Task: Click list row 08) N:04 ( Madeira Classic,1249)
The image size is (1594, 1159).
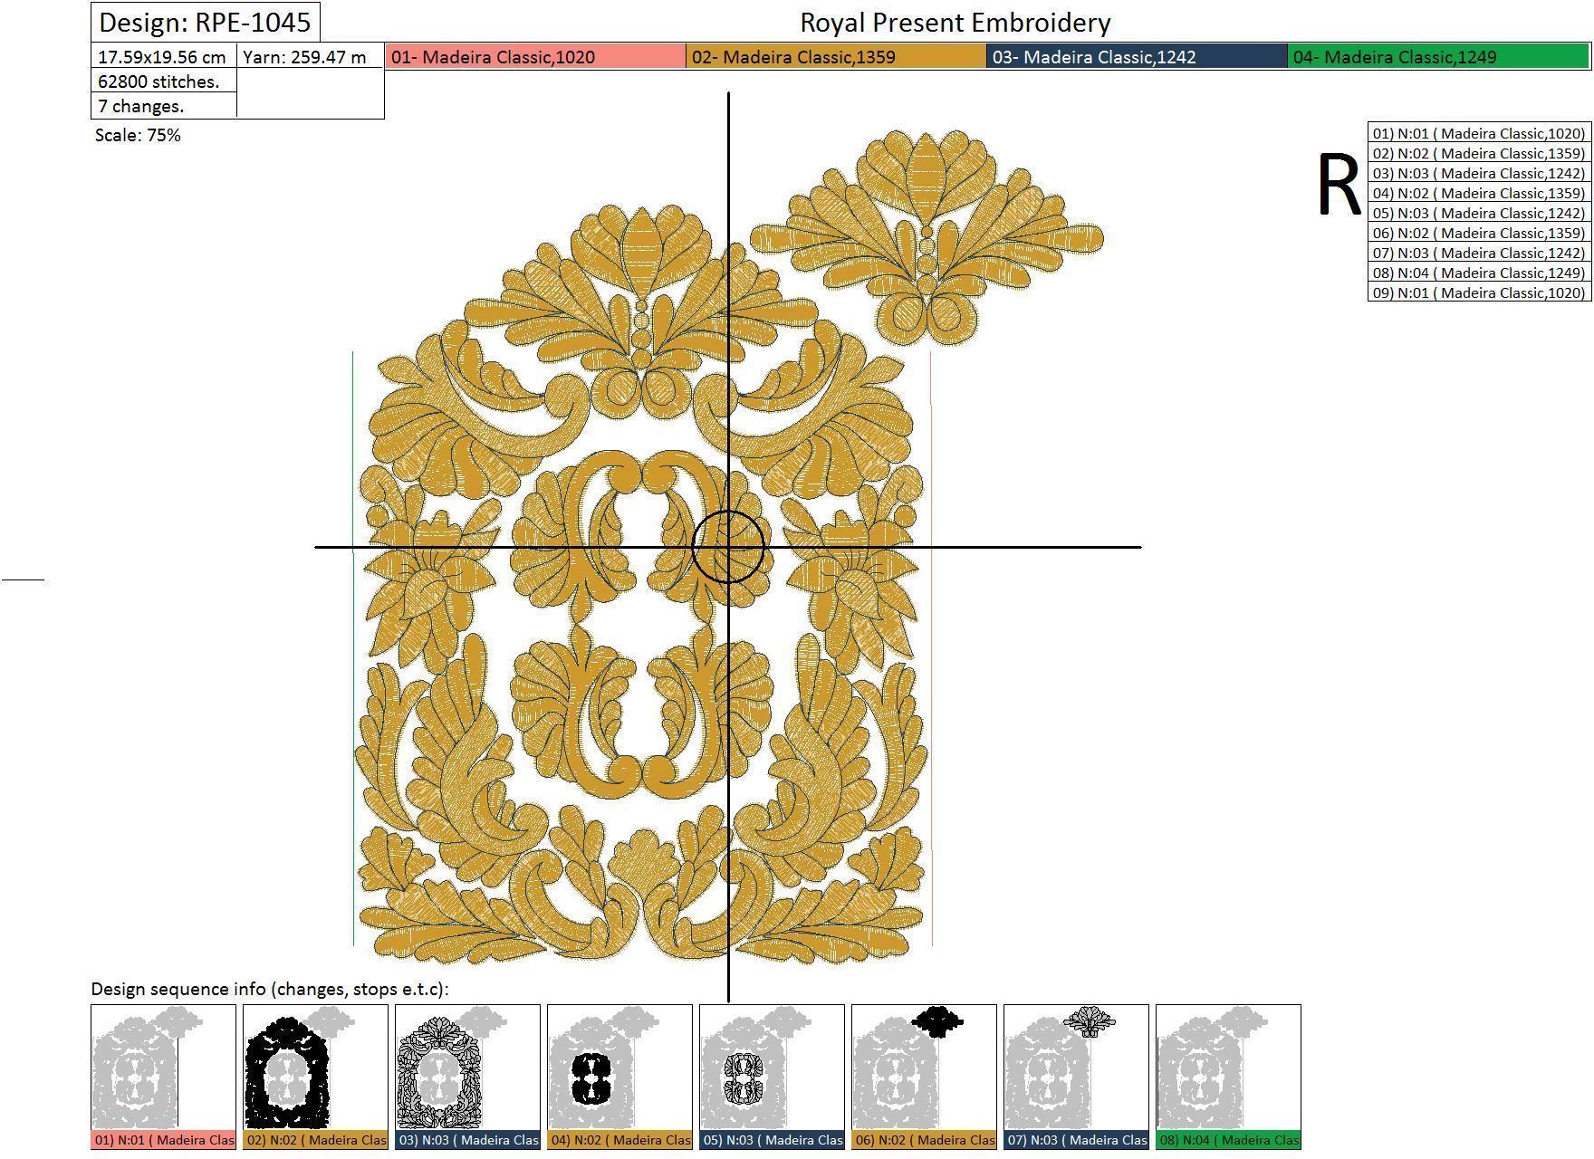Action: [1479, 273]
